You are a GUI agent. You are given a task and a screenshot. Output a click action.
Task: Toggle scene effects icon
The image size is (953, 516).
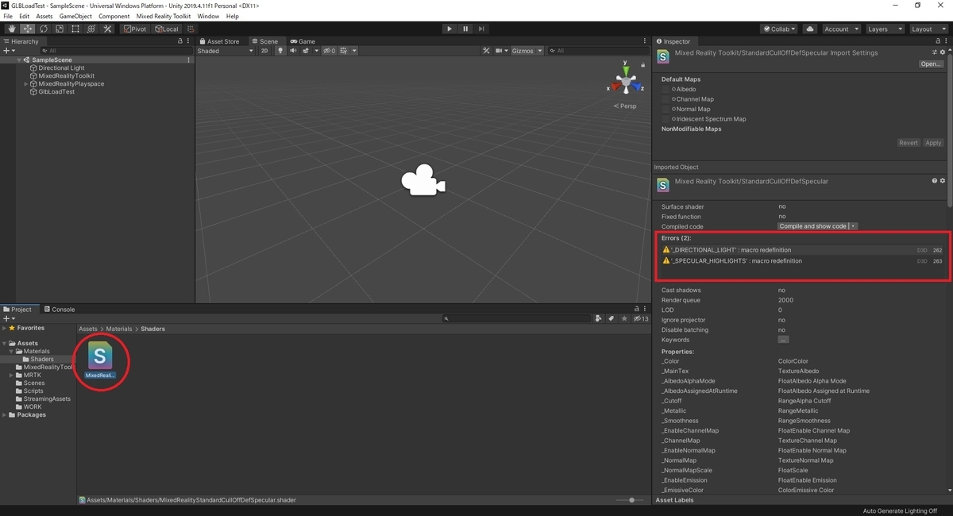point(307,51)
